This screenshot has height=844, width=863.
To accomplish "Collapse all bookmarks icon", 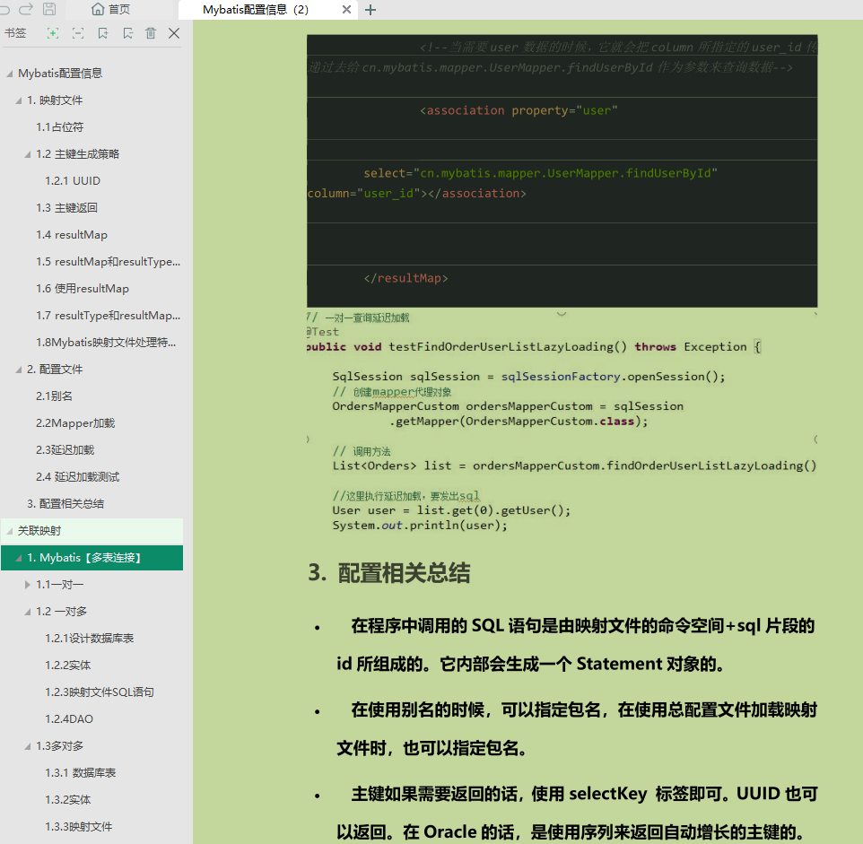I will pyautogui.click(x=78, y=33).
